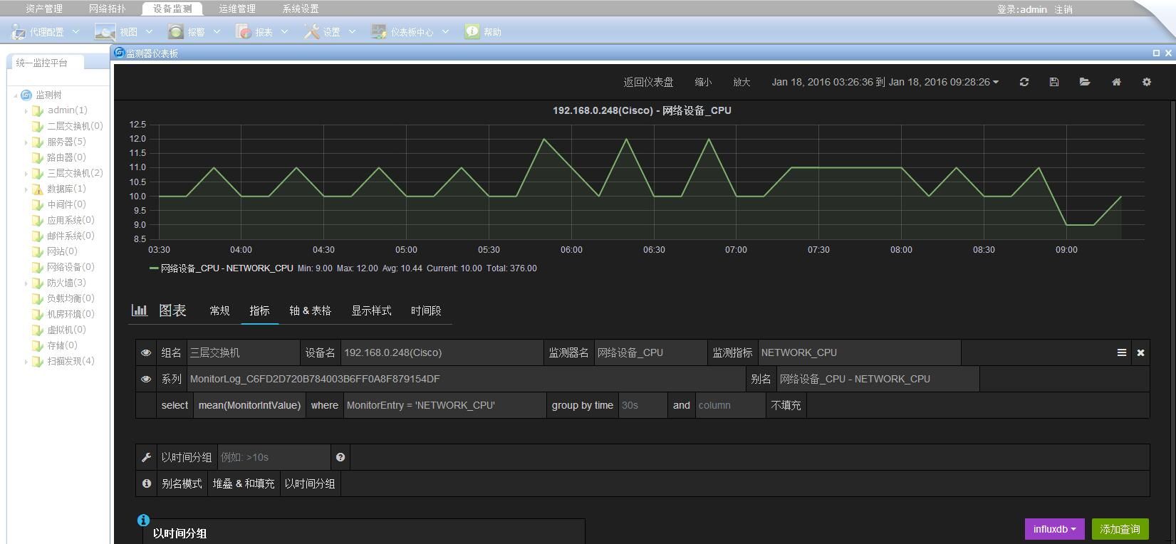This screenshot has height=544, width=1176.
Task: Expand the 服务器(5) tree node
Action: pyautogui.click(x=26, y=142)
